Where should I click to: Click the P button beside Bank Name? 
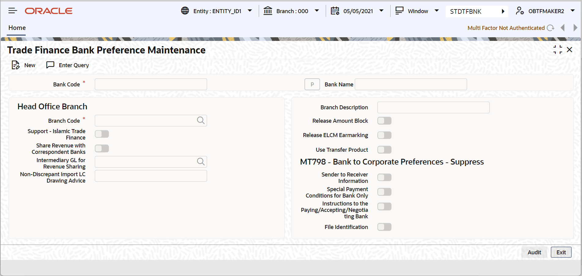click(x=312, y=84)
